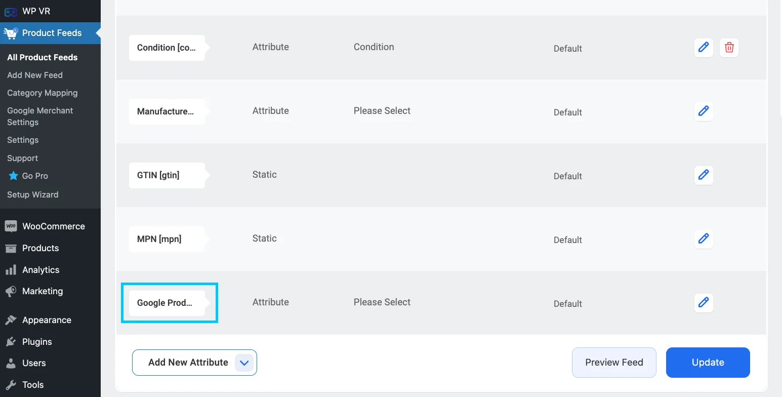Screen dimensions: 782x397
Task: Select the Condition value dropdown
Action: [x=374, y=47]
